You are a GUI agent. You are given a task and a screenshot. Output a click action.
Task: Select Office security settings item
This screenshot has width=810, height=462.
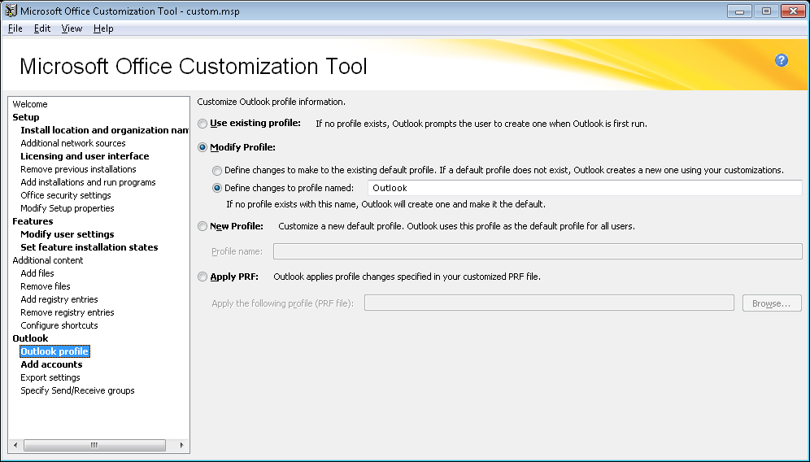66,195
